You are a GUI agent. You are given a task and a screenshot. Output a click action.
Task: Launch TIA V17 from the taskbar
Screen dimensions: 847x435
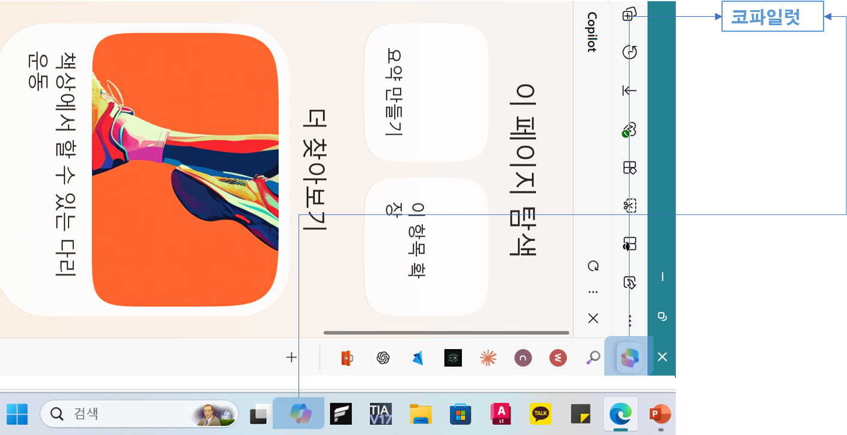[x=381, y=414]
